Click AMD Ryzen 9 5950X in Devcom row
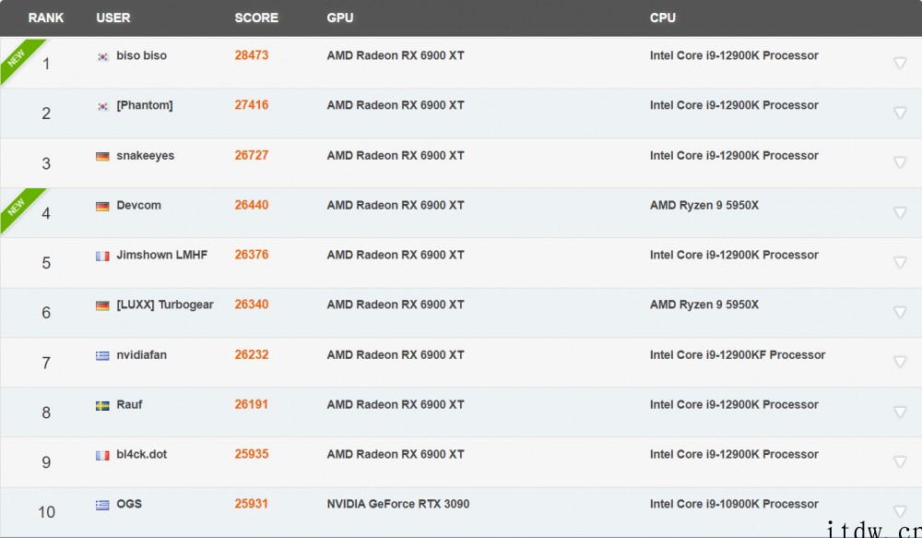 click(704, 205)
